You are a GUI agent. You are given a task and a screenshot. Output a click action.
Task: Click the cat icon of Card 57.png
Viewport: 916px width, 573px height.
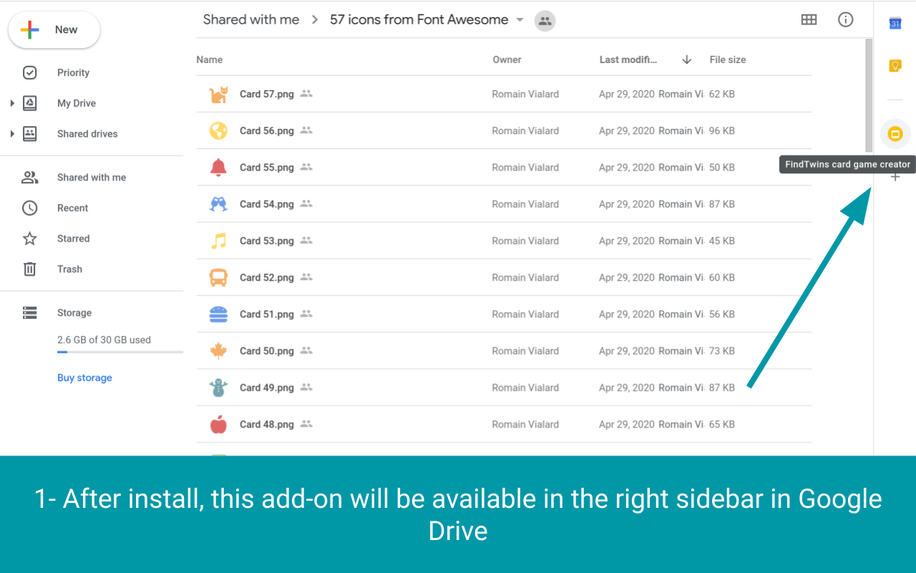(x=218, y=94)
